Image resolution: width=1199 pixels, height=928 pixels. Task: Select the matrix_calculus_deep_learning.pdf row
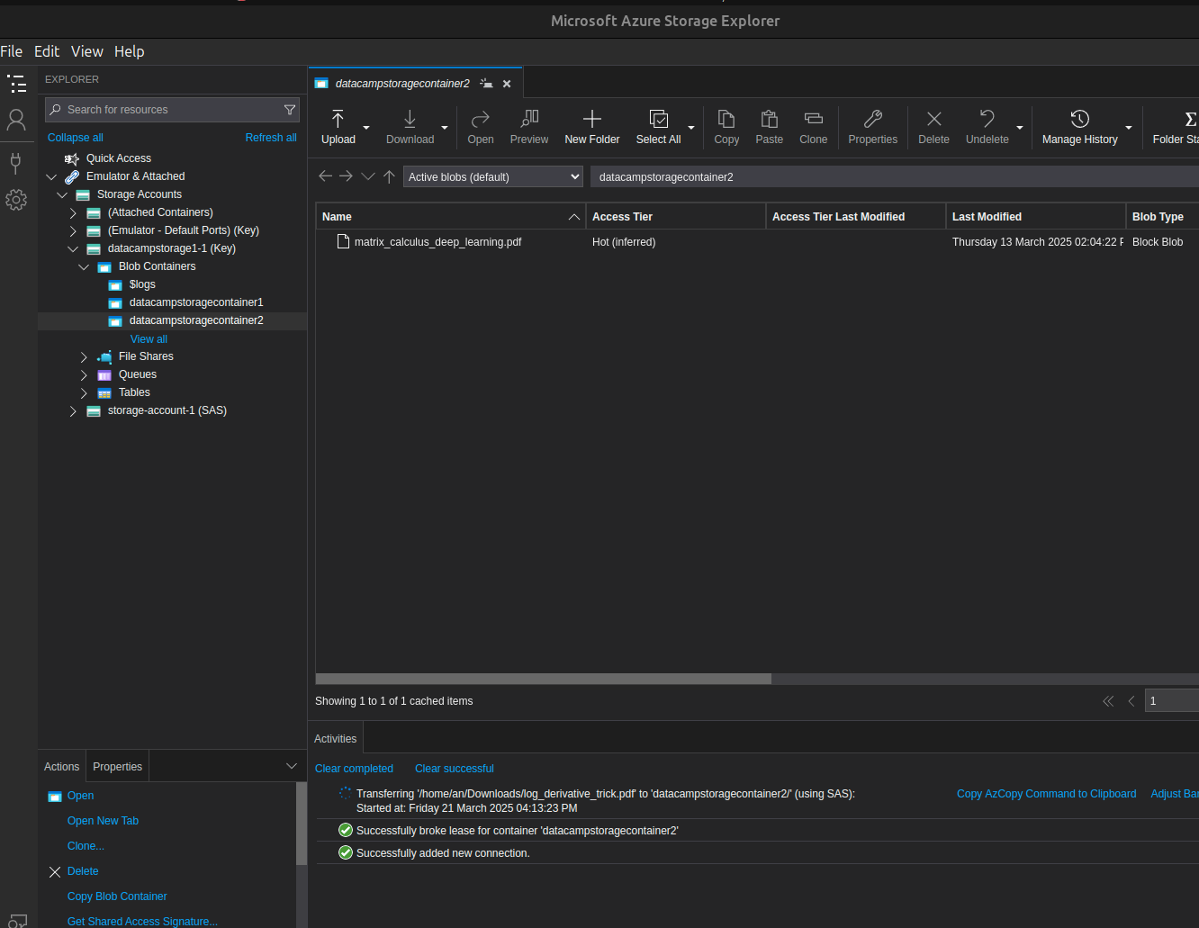[x=757, y=242]
